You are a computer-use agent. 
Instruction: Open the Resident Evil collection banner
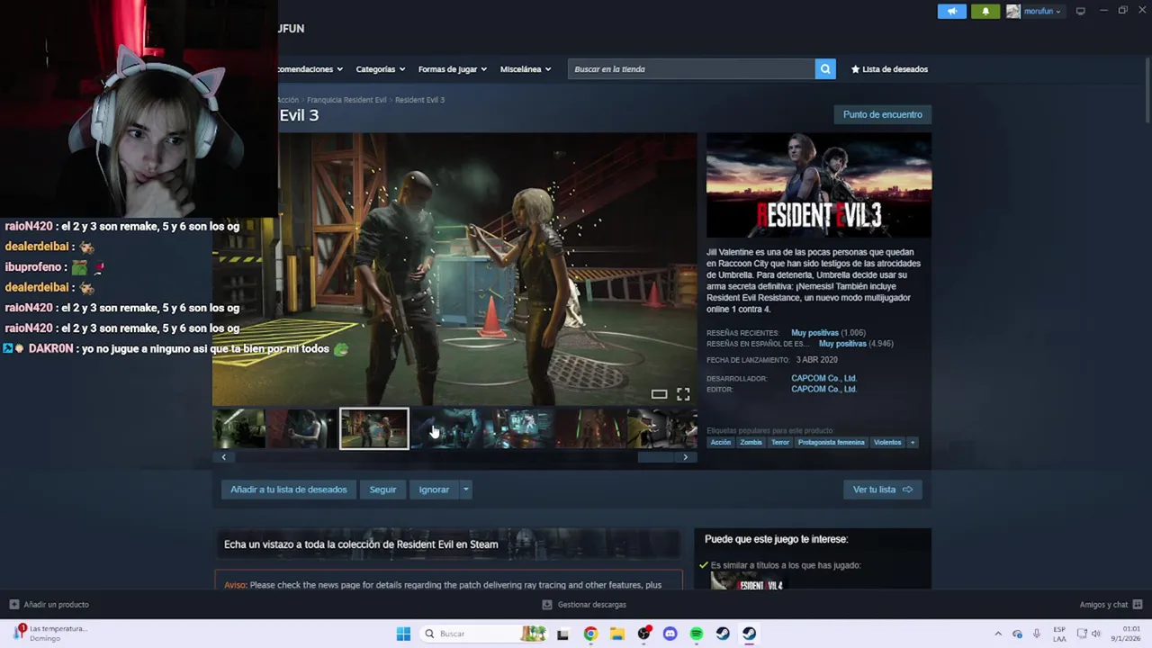pyautogui.click(x=447, y=544)
